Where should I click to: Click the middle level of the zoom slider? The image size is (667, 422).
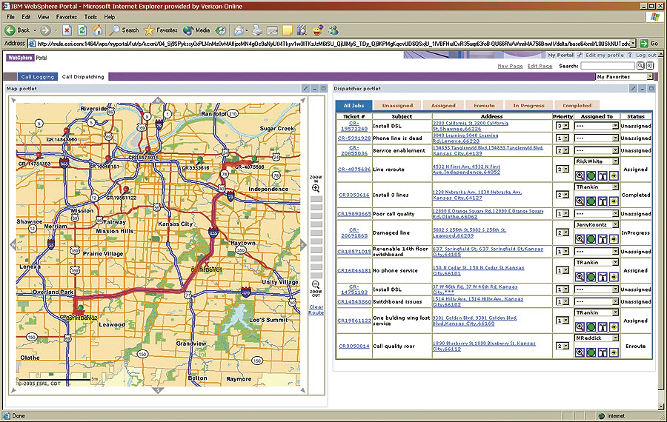[316, 234]
